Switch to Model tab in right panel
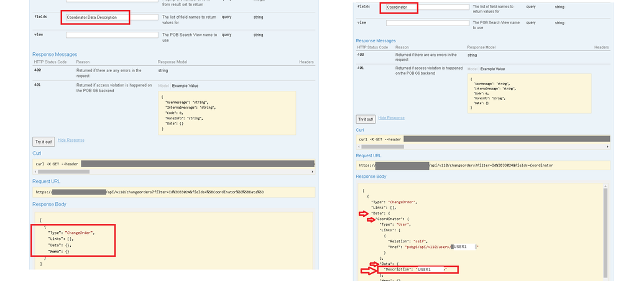Image resolution: width=621 pixels, height=281 pixels. [472, 69]
